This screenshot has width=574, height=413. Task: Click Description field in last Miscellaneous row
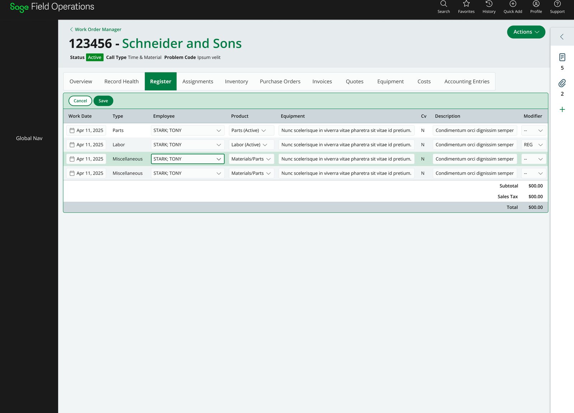point(475,173)
